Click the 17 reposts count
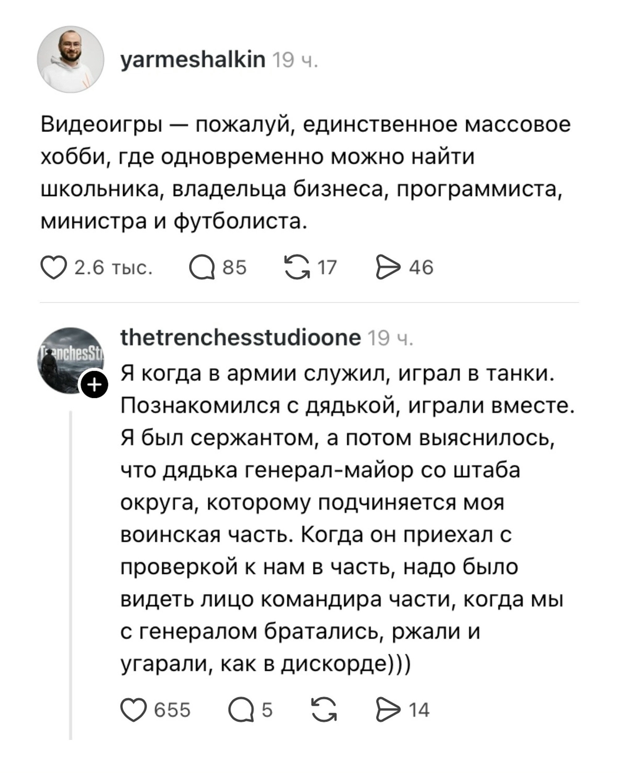618x773 pixels. click(x=327, y=267)
